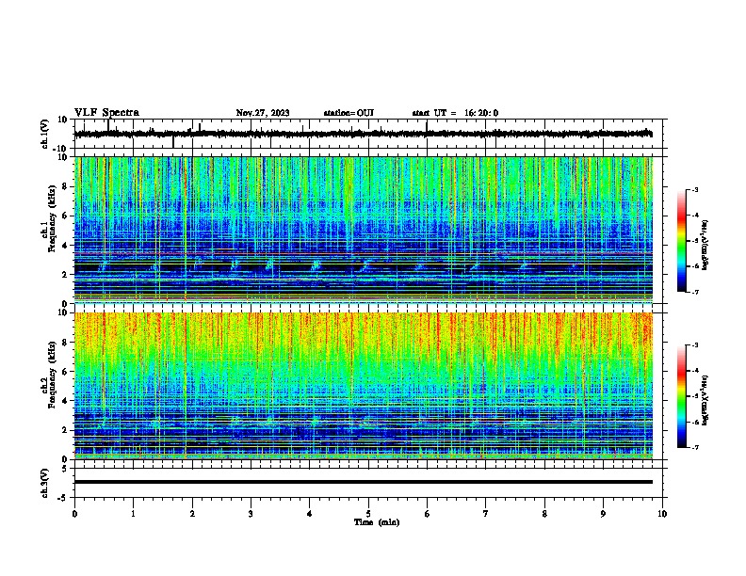This screenshot has height=576, width=746.
Task: Click the ch.1 color bar log(PSD) unit label
Action: coord(705,245)
